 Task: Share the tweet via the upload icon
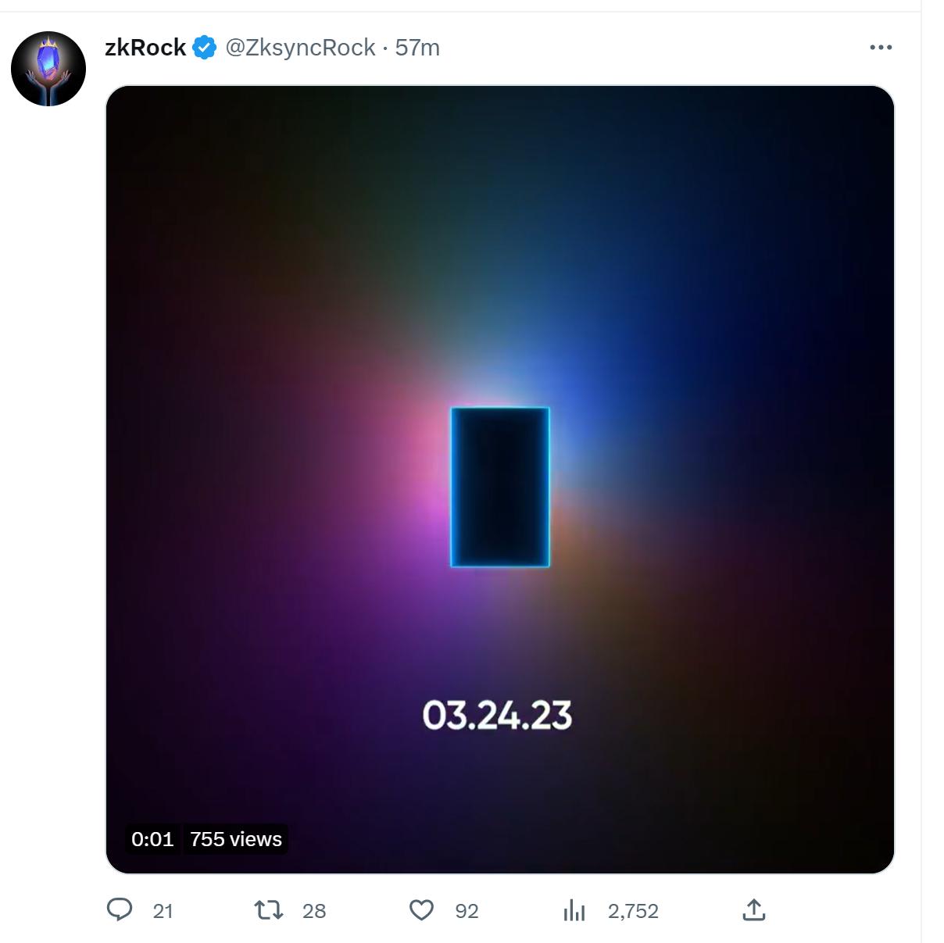(753, 910)
